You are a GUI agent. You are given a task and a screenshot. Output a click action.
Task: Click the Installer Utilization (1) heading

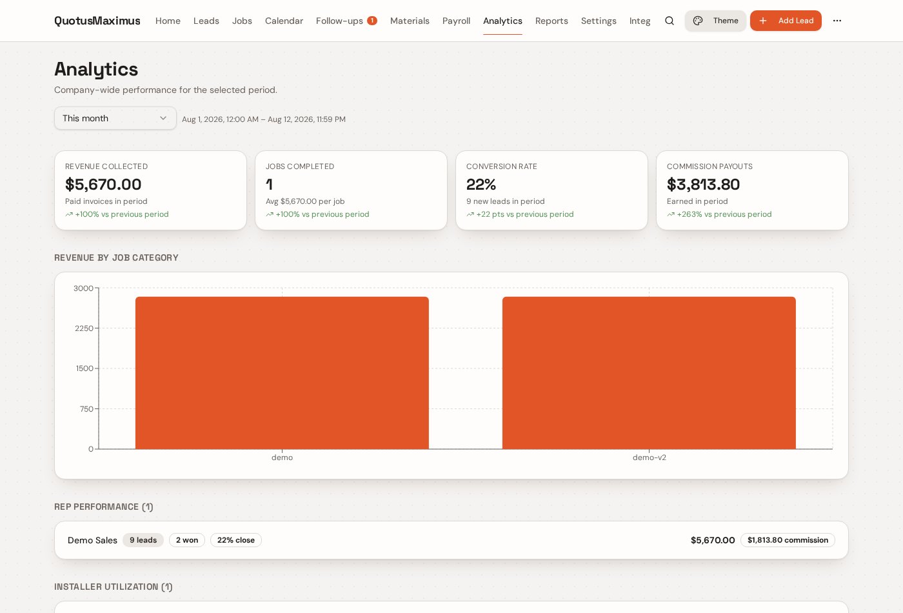tap(114, 587)
